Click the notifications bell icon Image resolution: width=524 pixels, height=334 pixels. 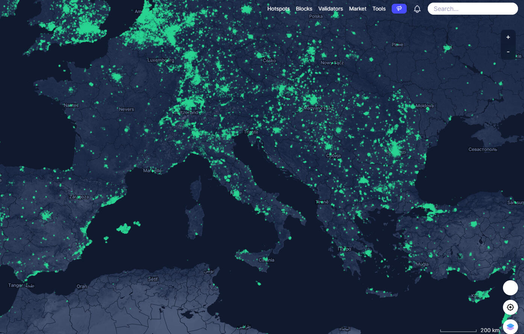[417, 9]
